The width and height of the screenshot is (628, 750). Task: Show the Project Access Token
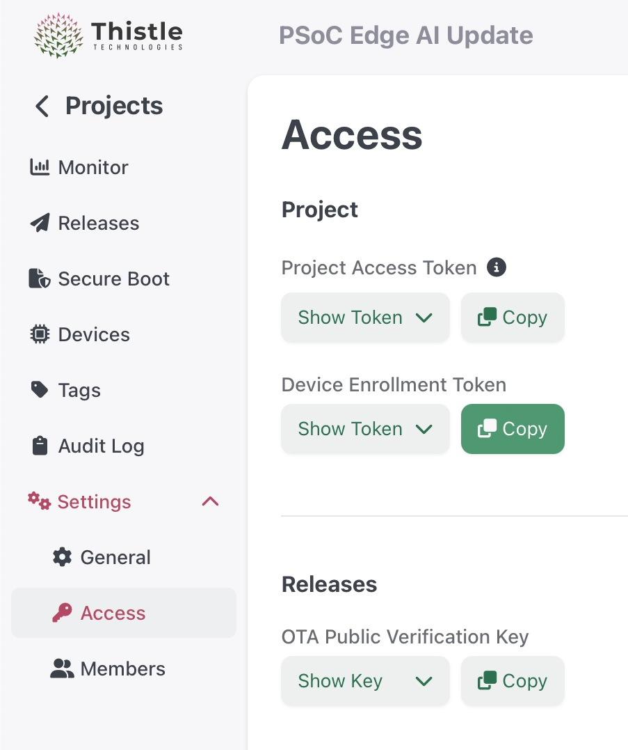(x=365, y=318)
